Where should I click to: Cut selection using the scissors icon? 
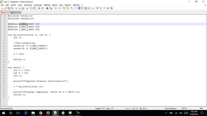pyautogui.click(x=27, y=8)
